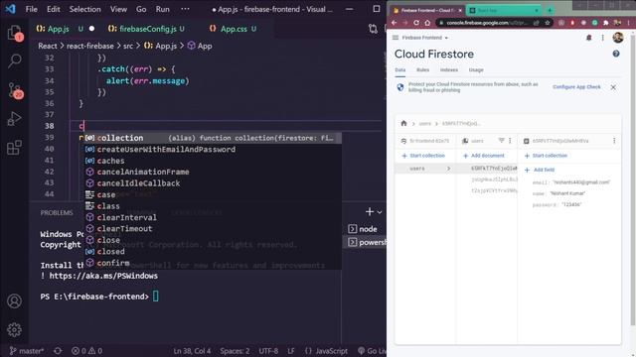
Task: Switch to App.css editor tab
Action: pos(233,29)
